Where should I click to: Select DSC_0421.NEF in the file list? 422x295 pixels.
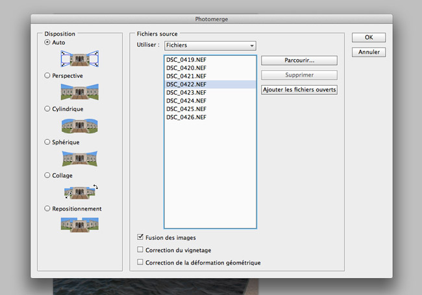pyautogui.click(x=210, y=76)
